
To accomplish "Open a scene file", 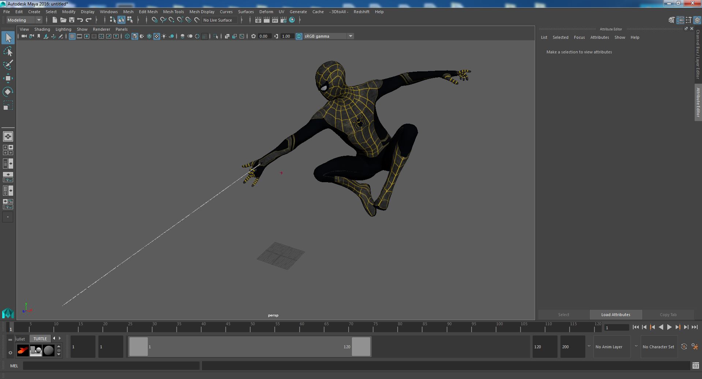I will click(x=63, y=20).
